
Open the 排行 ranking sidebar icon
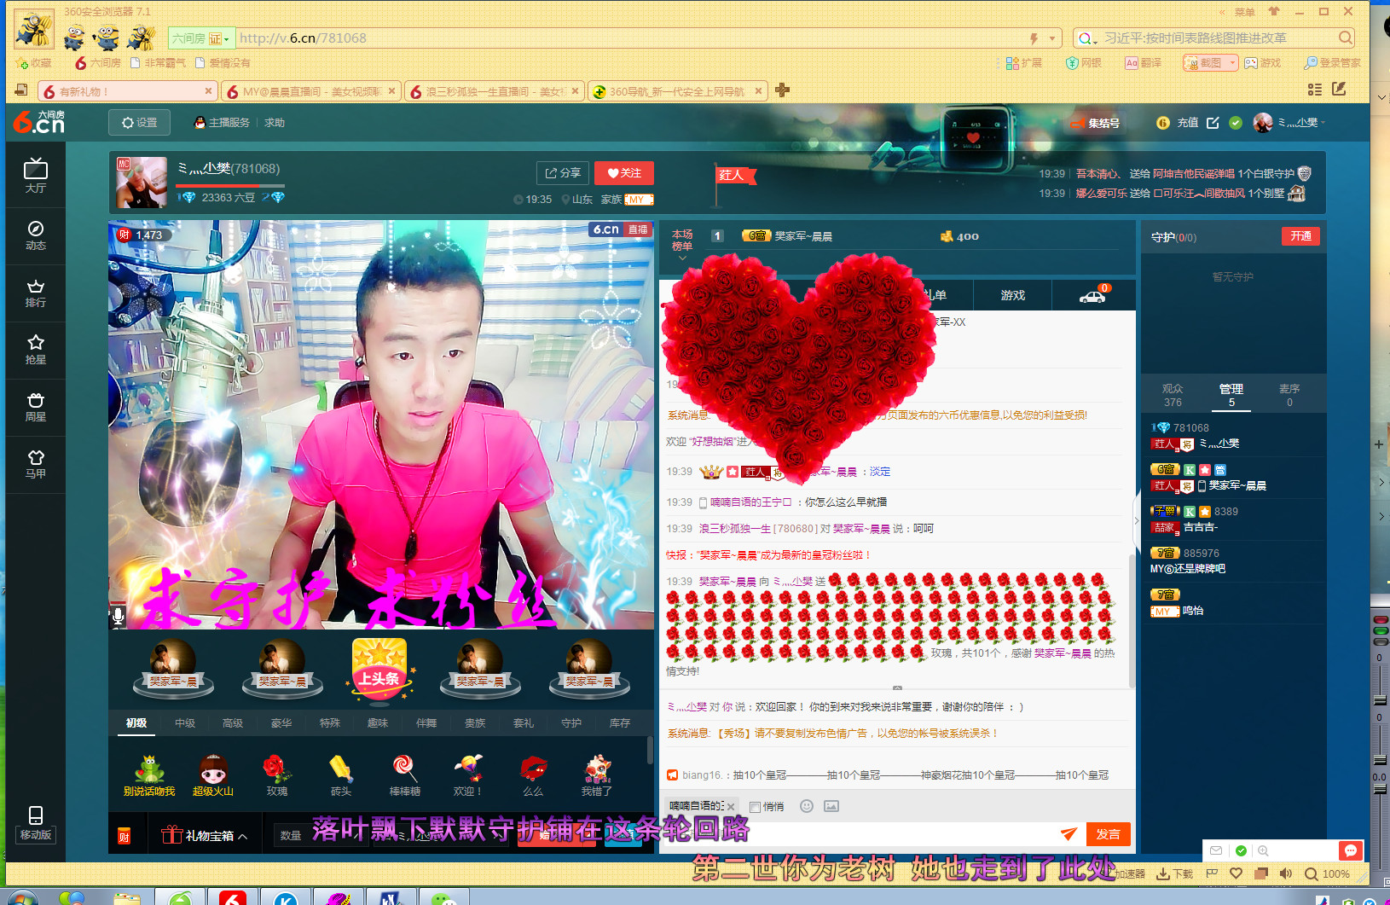[x=35, y=293]
